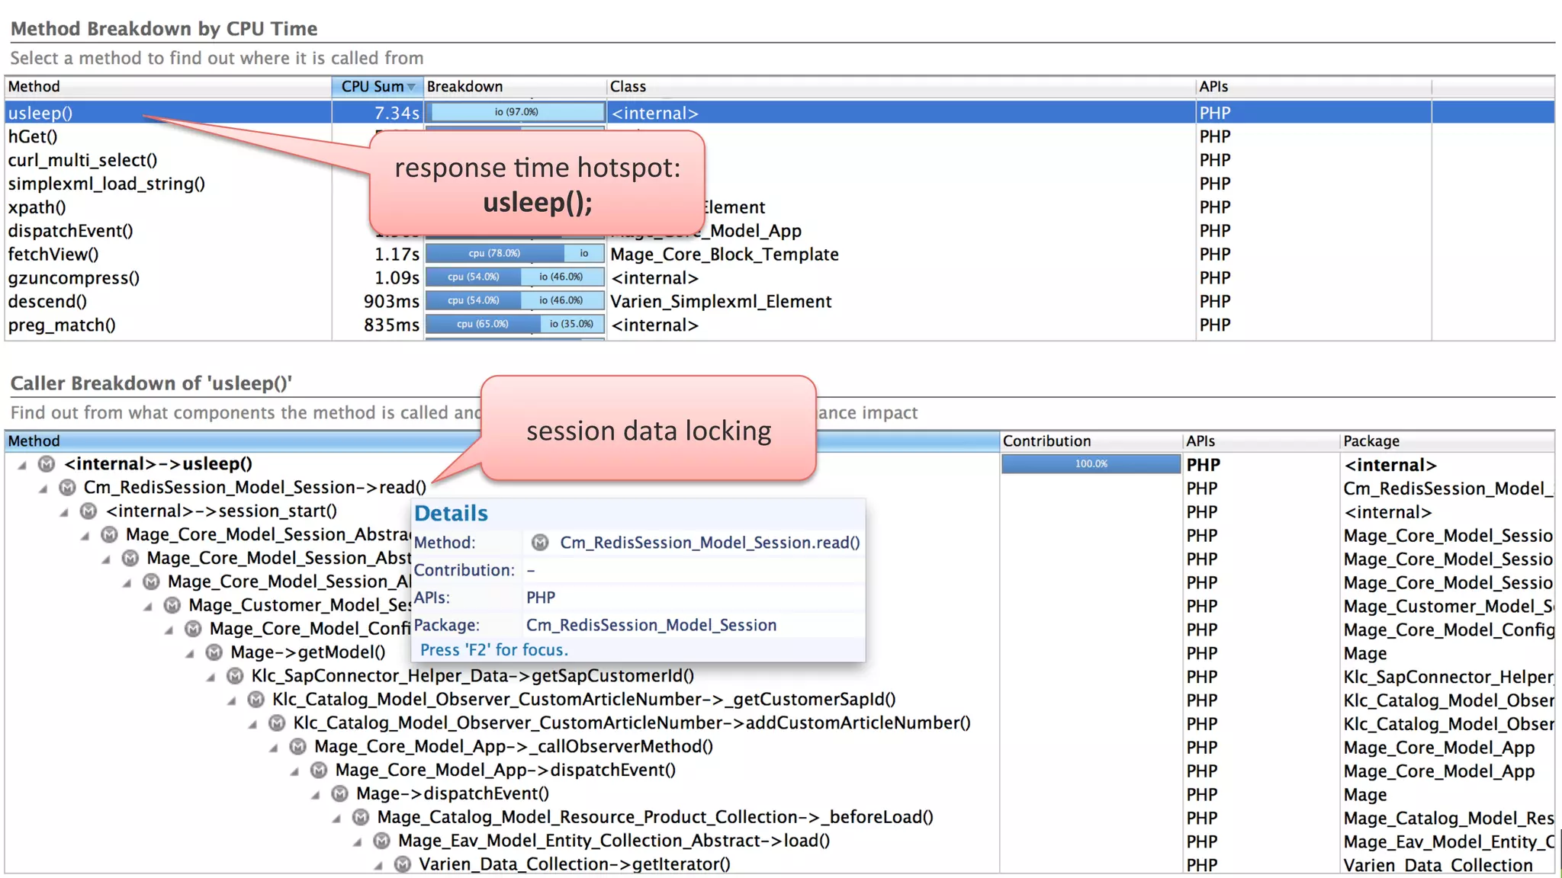Click method icon beside _getCustomerSapId() row

point(256,699)
